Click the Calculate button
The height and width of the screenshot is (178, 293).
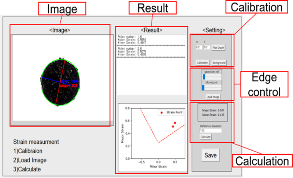point(205,136)
